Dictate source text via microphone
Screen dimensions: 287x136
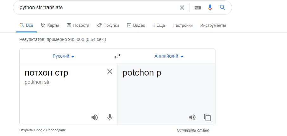tap(109, 117)
